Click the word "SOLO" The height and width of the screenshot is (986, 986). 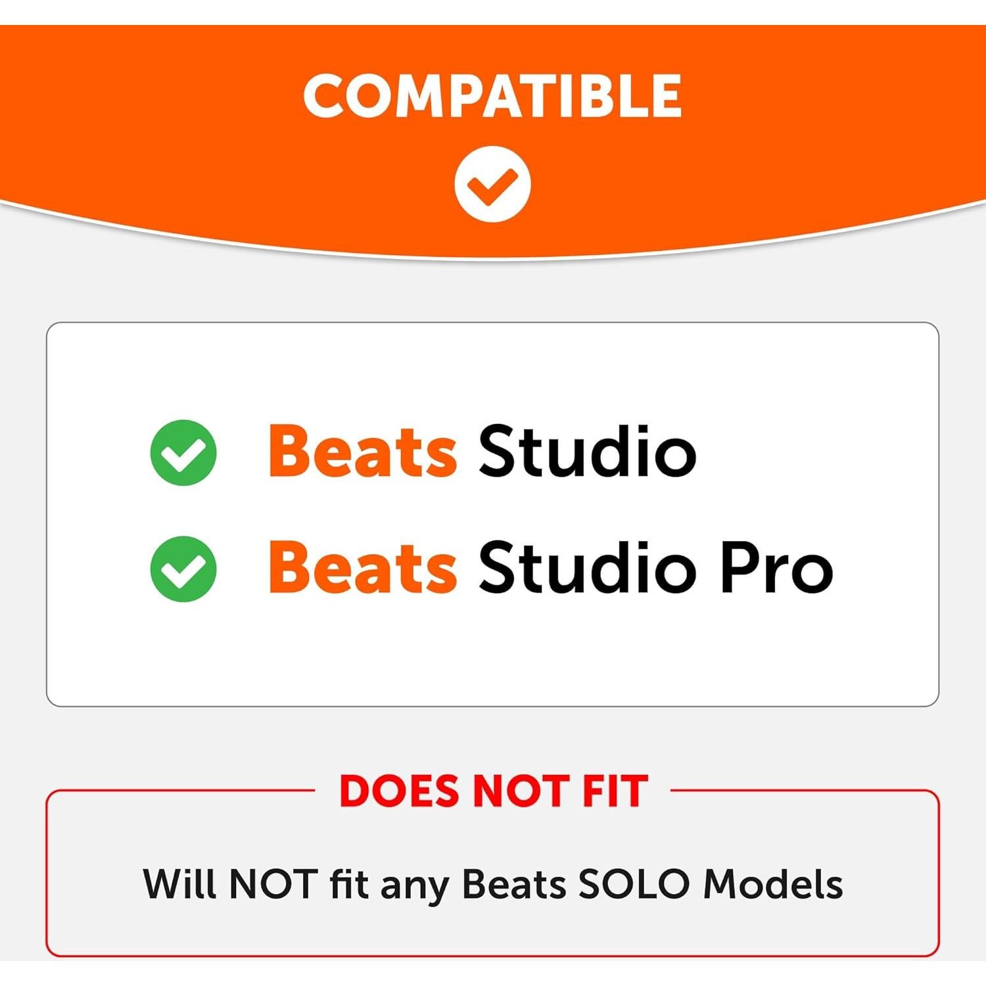pos(633,883)
